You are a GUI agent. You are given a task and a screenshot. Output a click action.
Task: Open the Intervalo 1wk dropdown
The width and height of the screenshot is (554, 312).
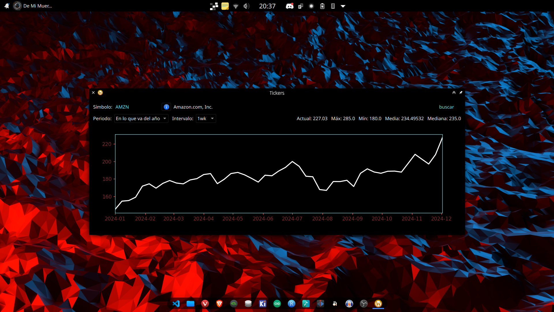(206, 118)
